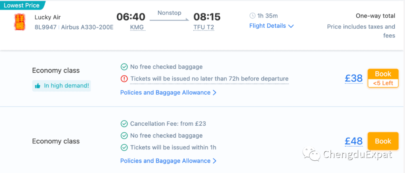Click the KMG departure airport code
The height and width of the screenshot is (173, 405).
(138, 28)
